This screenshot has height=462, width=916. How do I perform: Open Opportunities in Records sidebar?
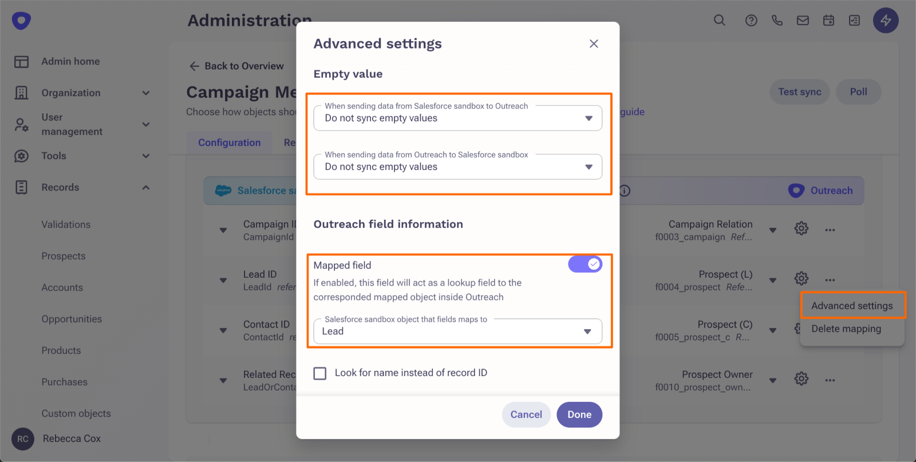click(x=72, y=319)
